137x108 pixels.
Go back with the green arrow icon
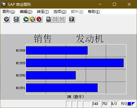pos(26,19)
